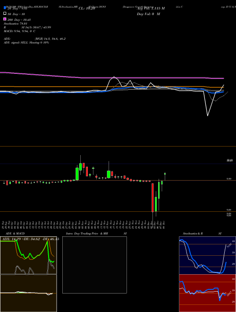Screen dimensions: 236x312
Task: Click the magenta 200 Day legend swatch
Action: [5, 19]
